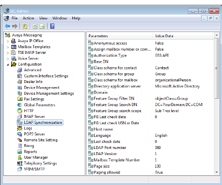Click the Export list toolbar icon
222x185 pixels.
coord(42,26)
